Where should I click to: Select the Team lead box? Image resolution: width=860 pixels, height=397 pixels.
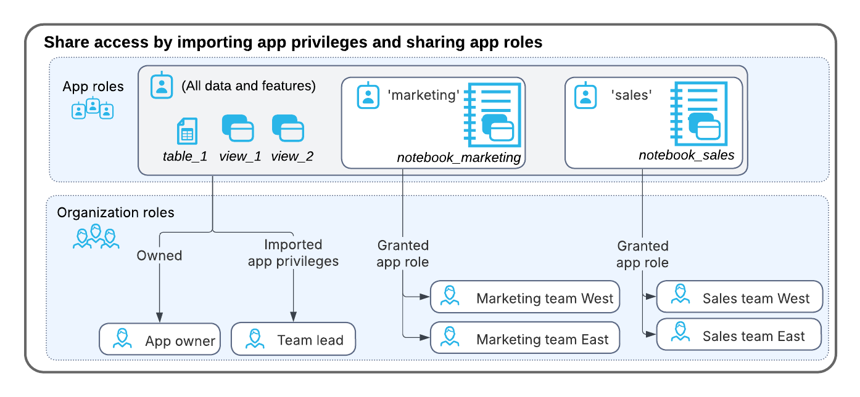[293, 339]
